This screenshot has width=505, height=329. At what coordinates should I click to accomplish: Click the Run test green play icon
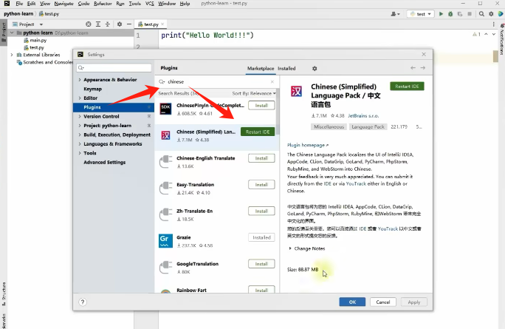441,14
